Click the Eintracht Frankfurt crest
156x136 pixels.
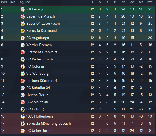click(23, 52)
